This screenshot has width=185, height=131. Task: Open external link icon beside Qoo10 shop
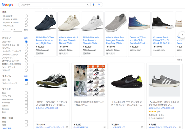tap(104, 127)
